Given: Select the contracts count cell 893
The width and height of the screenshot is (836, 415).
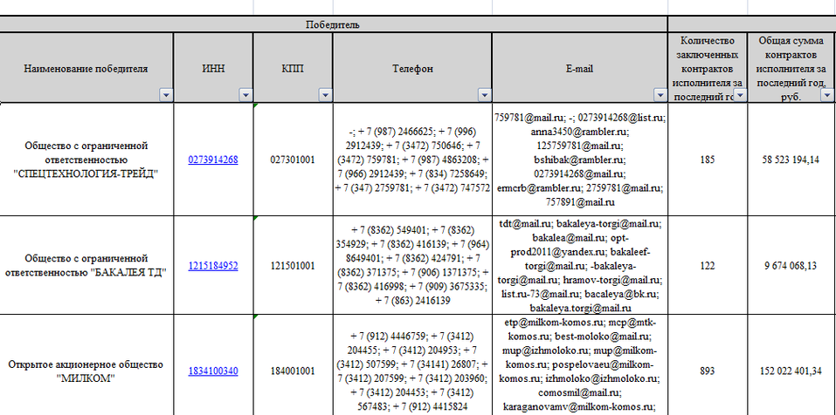Looking at the screenshot, I should click(x=708, y=371).
